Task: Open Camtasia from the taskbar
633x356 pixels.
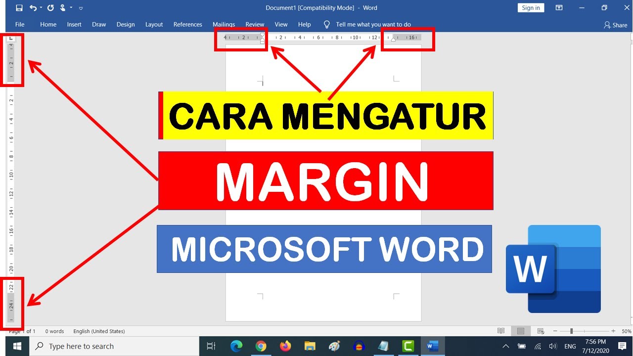Action: pos(408,346)
